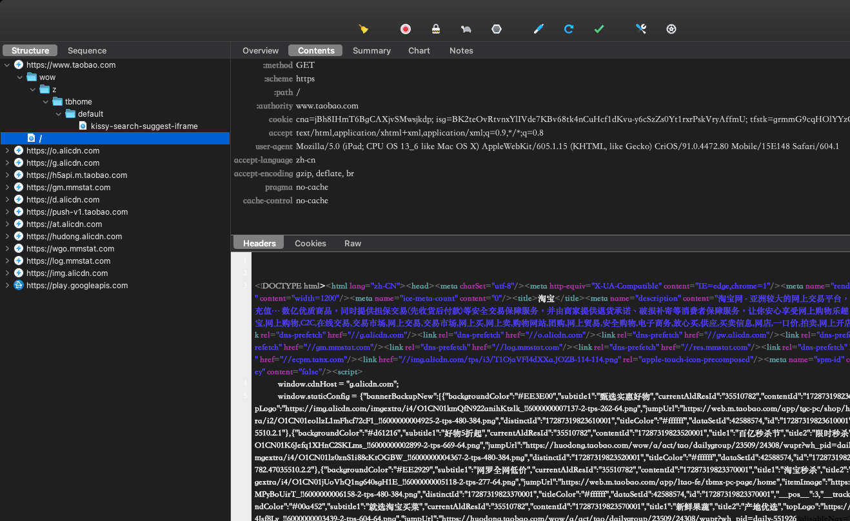The height and width of the screenshot is (521, 850).
Task: Open the settings gear icon
Action: point(671,29)
